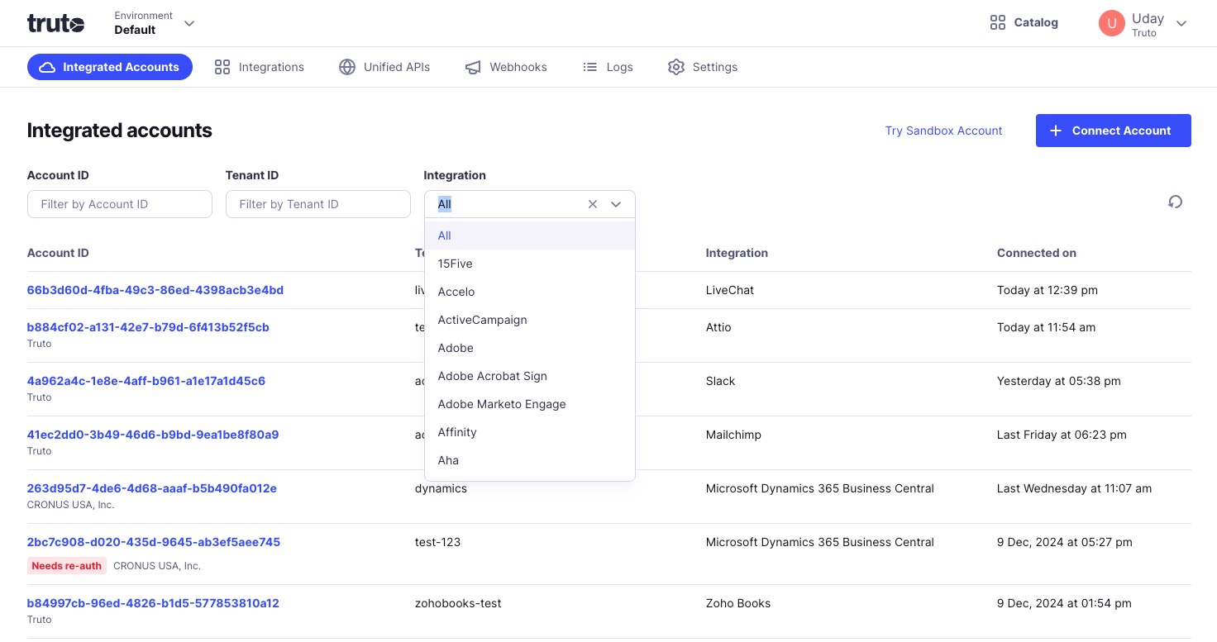Click the Webhooks megaphone icon
Viewport: 1217px width, 642px height.
pyautogui.click(x=473, y=67)
